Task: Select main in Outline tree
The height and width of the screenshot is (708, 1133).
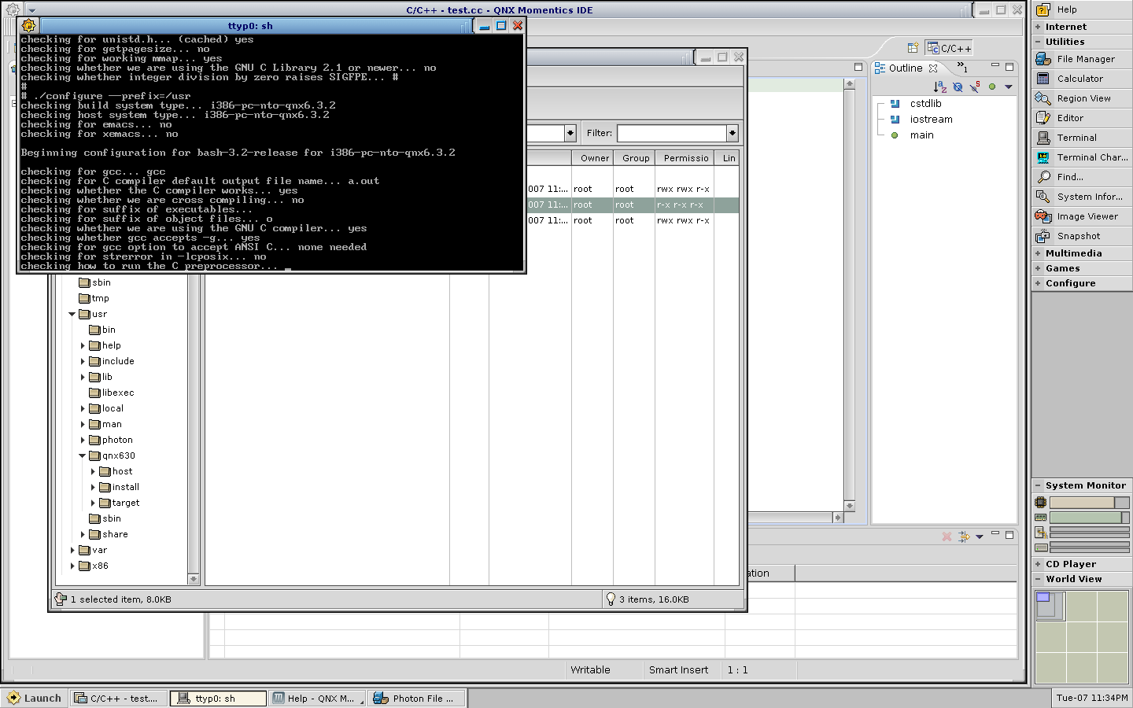Action: 921,135
